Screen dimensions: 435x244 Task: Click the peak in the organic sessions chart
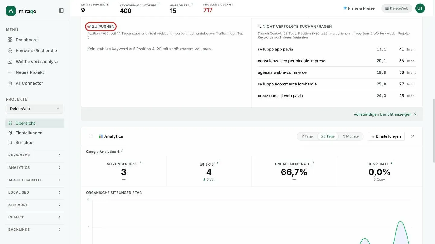[401, 222]
